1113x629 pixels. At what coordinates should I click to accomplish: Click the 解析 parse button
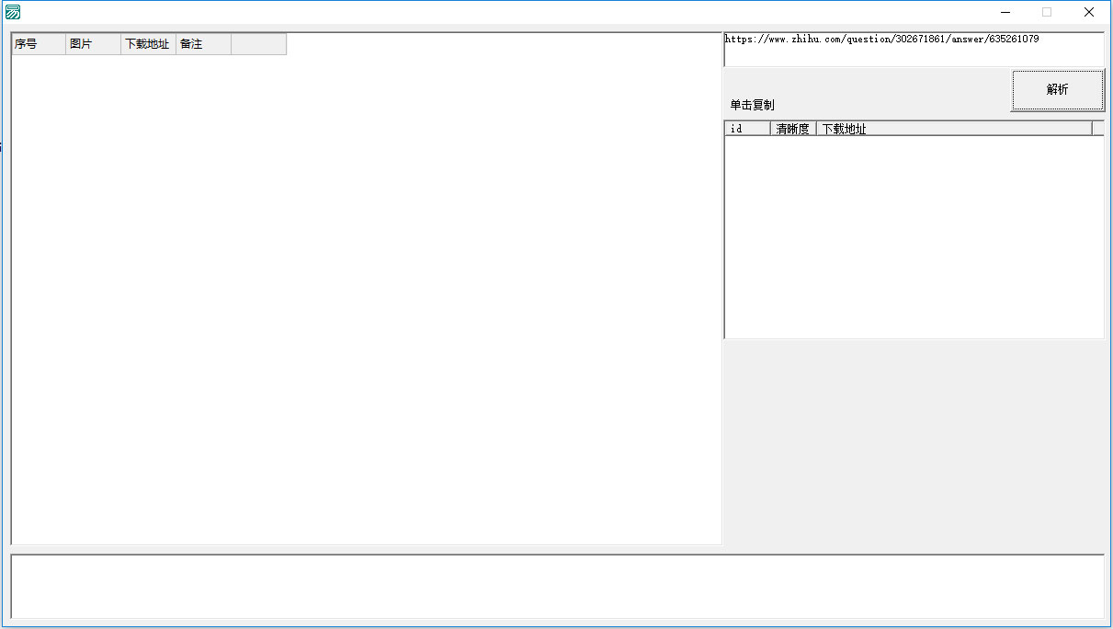tap(1058, 90)
